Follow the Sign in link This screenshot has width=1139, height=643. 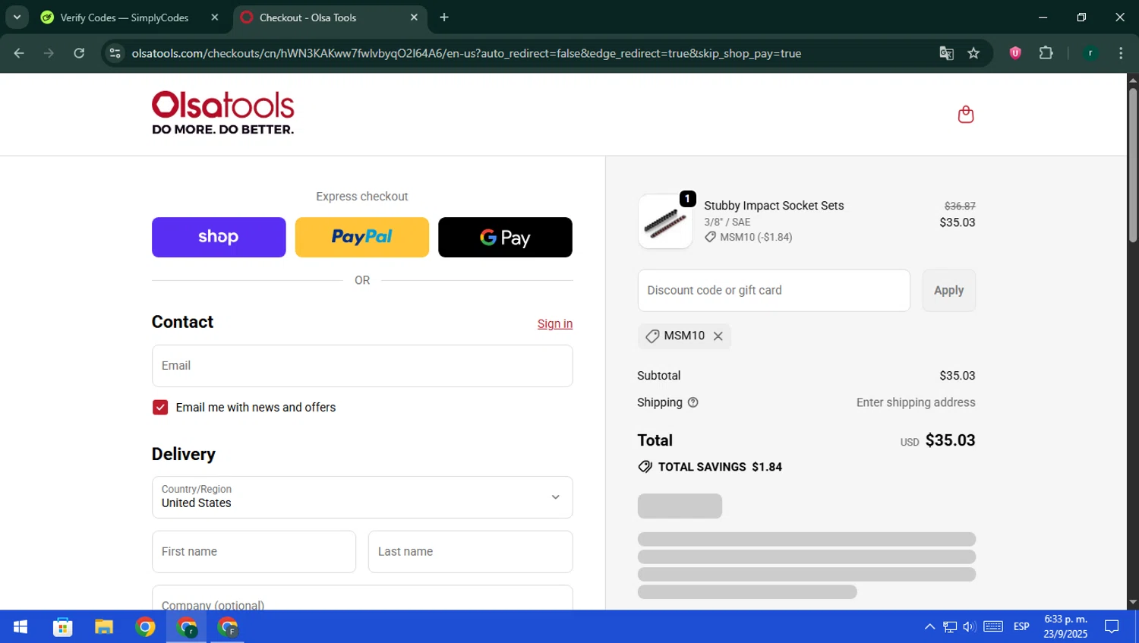point(555,323)
